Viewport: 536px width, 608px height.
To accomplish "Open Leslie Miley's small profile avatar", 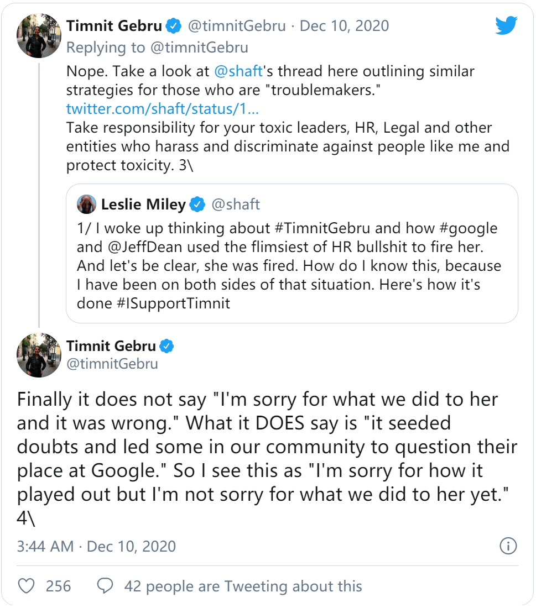I will pos(87,205).
